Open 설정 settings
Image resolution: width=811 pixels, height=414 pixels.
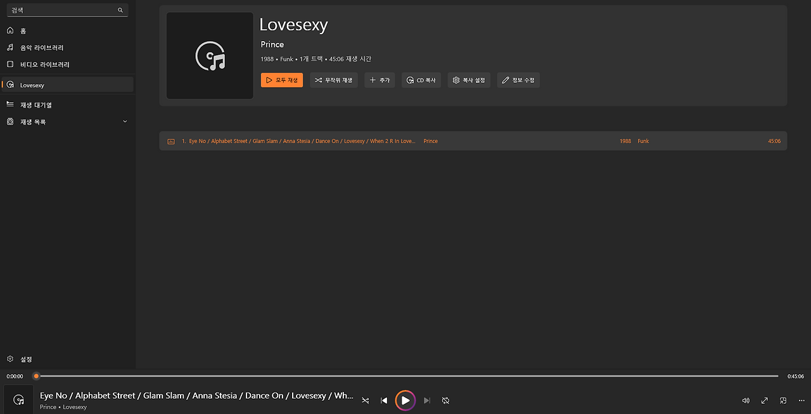[x=68, y=359]
